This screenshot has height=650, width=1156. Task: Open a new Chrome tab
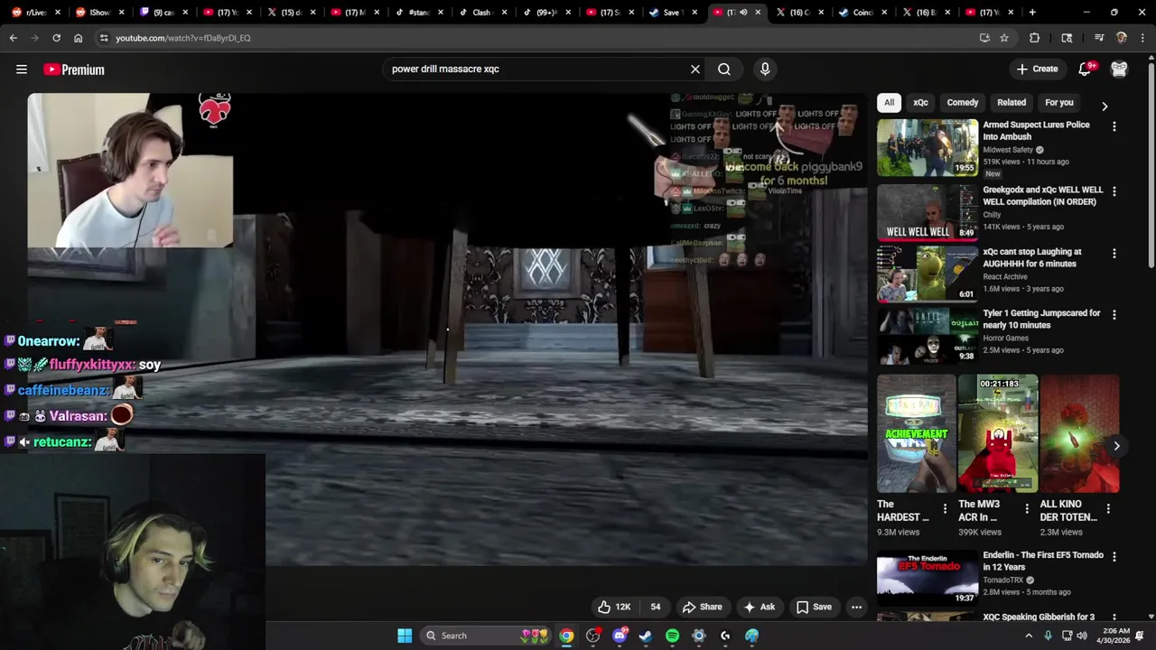coord(1032,13)
